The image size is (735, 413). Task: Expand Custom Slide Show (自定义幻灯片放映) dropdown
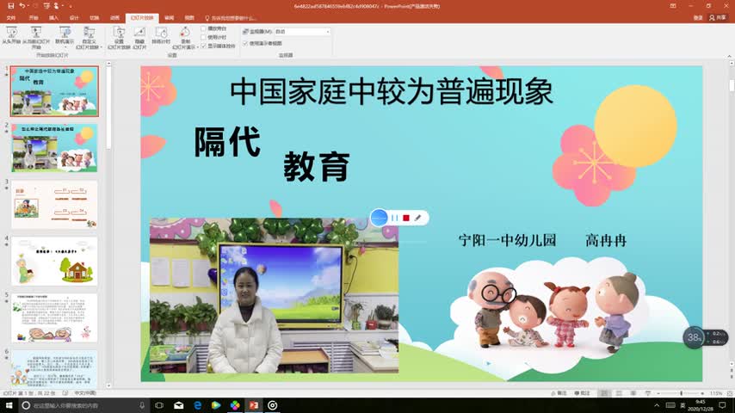[x=89, y=38]
